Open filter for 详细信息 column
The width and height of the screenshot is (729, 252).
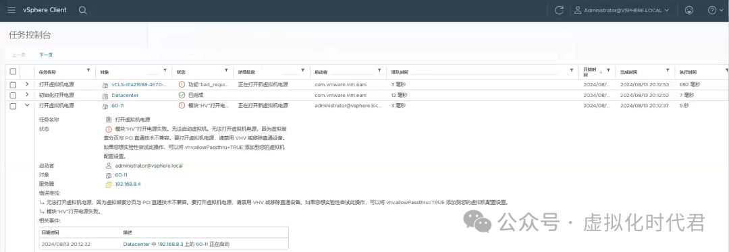[x=302, y=71]
